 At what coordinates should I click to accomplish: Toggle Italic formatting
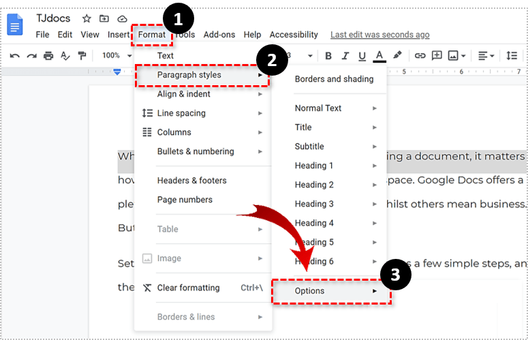345,56
